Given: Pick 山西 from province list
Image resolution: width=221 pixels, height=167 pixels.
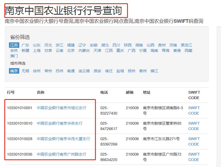Looking at the screenshot, I should pyautogui.click(x=150, y=45).
